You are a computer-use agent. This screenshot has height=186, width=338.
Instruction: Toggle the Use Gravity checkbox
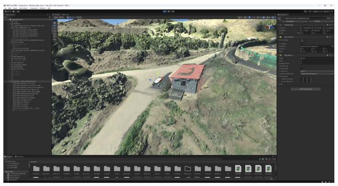[301, 66]
